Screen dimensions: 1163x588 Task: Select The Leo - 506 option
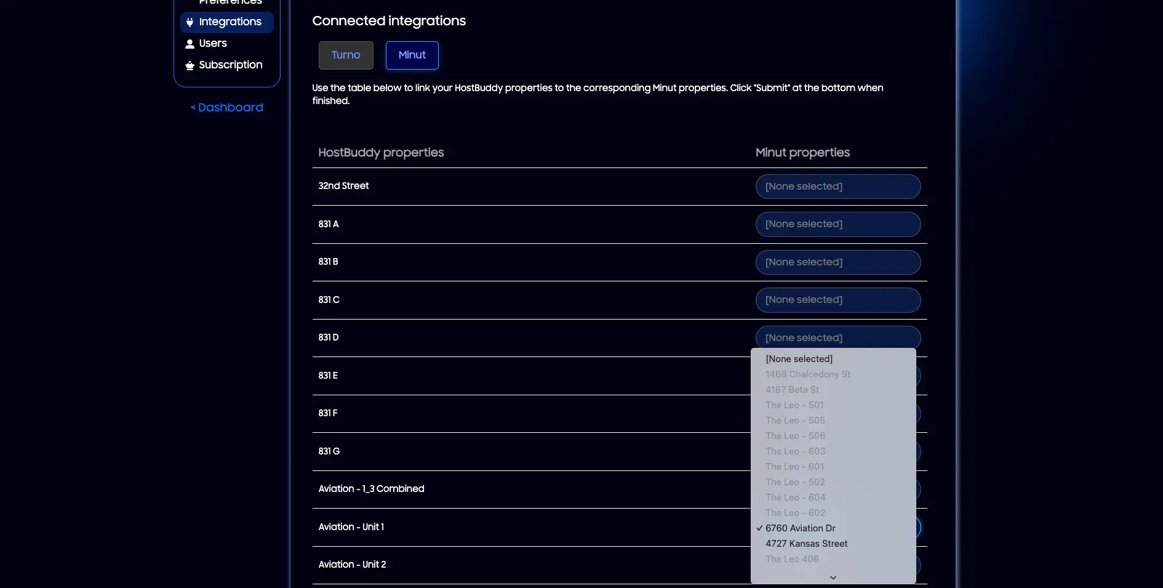click(x=833, y=436)
